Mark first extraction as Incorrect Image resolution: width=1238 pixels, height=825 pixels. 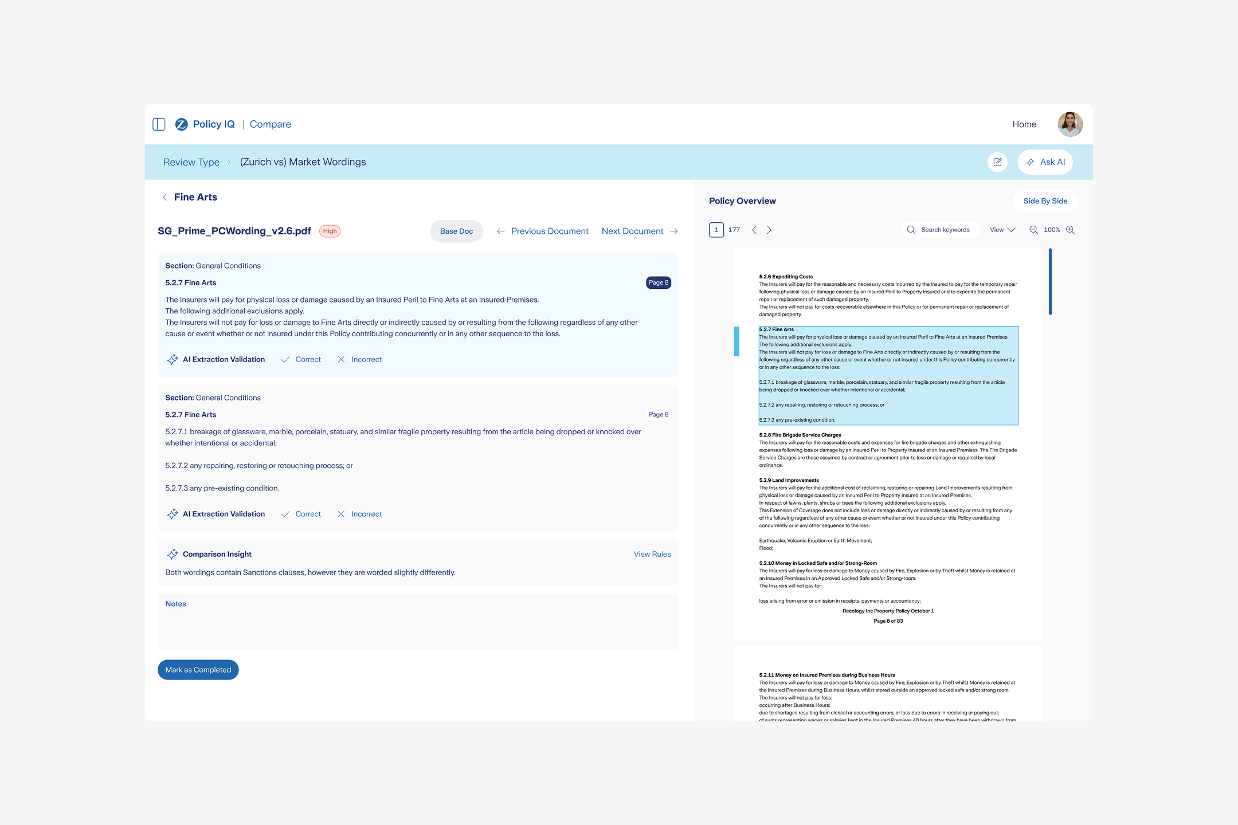tap(359, 359)
